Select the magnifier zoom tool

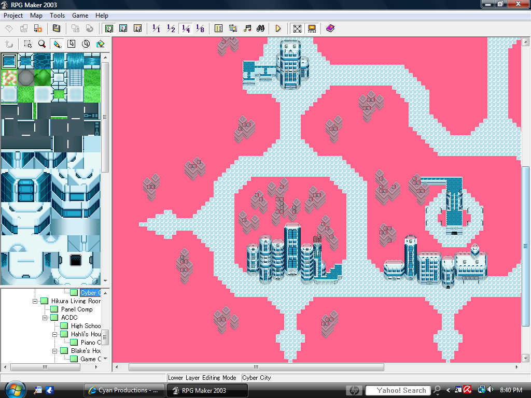click(x=42, y=44)
